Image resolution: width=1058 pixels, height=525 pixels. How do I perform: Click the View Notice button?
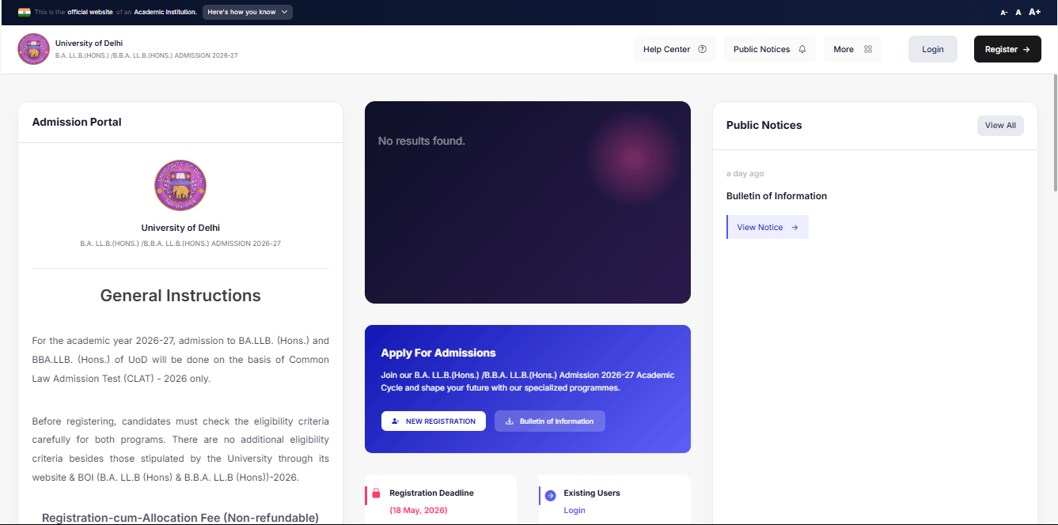(768, 227)
